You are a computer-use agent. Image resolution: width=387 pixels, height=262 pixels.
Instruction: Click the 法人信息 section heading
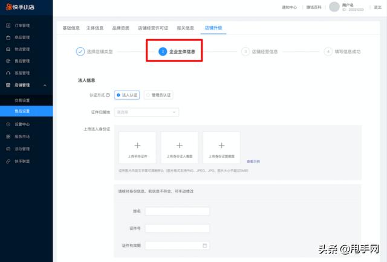86,80
